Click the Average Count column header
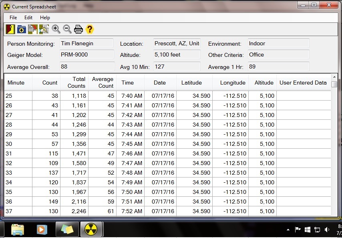Viewport: 342px width, 238px height. [103, 83]
